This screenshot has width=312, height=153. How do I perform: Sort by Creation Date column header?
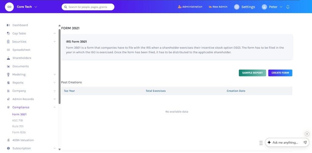(236, 91)
